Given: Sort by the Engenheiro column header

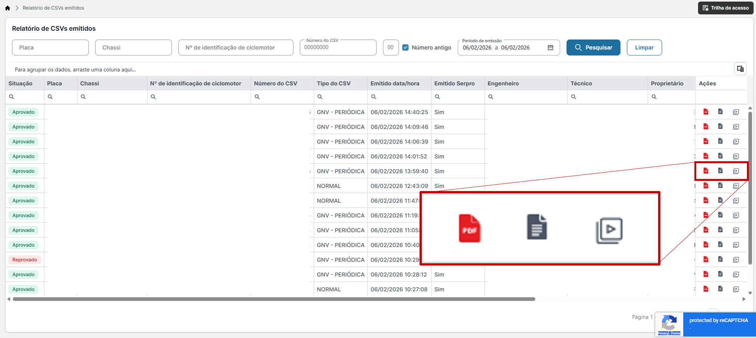Looking at the screenshot, I should [503, 83].
